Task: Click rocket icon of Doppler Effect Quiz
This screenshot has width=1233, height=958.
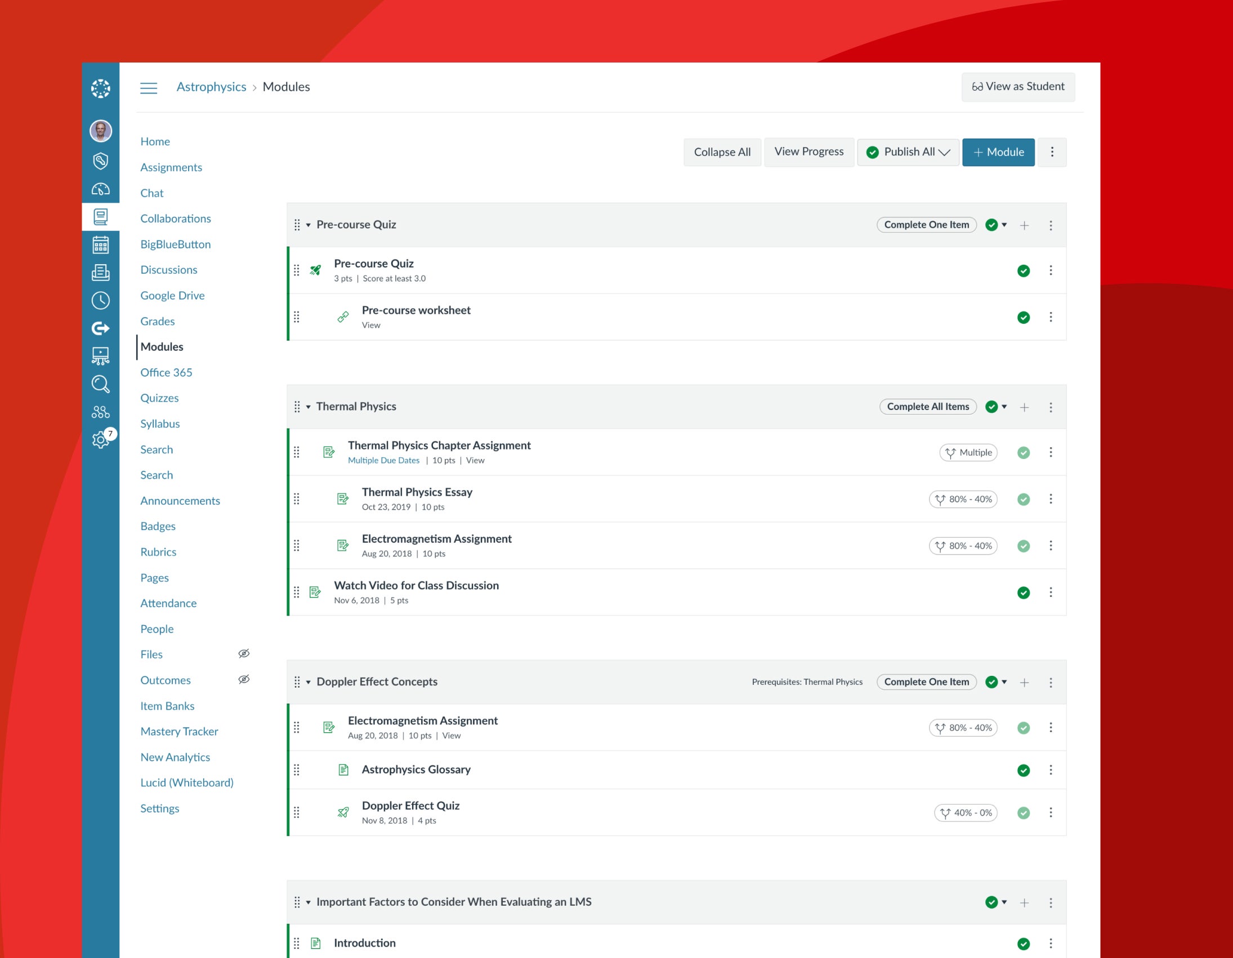Action: pos(343,812)
